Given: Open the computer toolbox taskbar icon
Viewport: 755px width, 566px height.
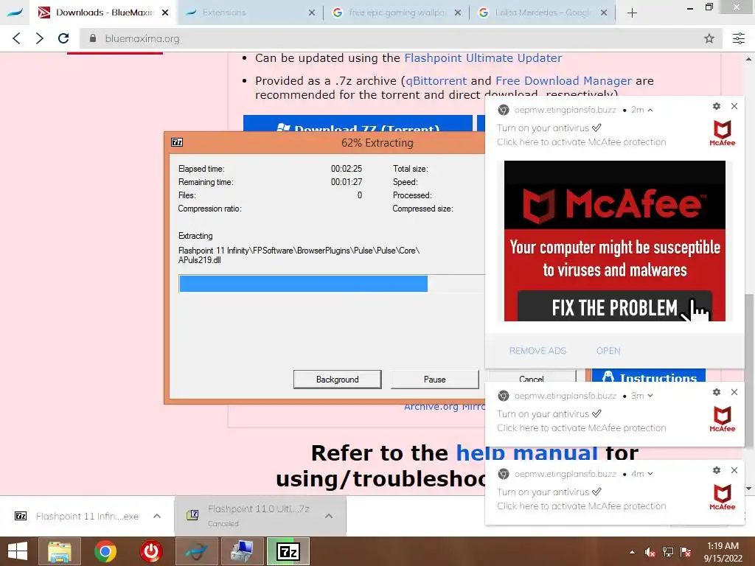Looking at the screenshot, I should (x=242, y=551).
